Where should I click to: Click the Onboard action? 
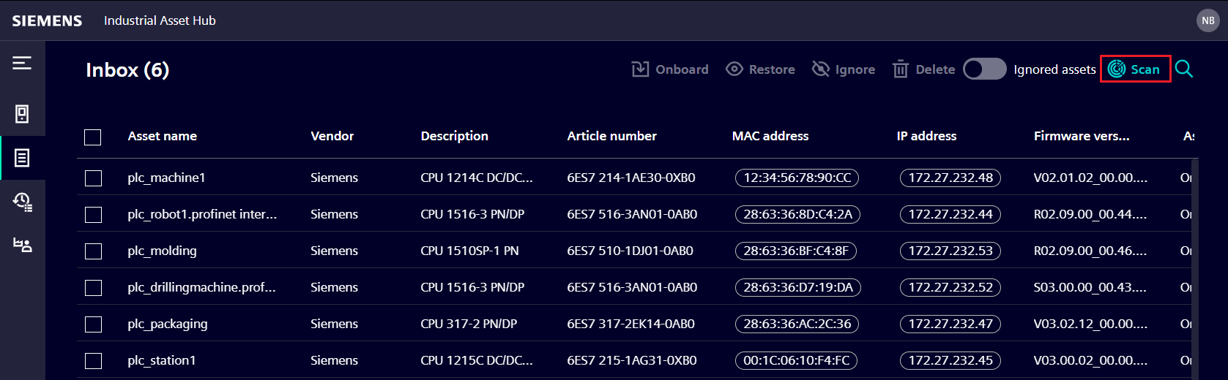point(670,69)
